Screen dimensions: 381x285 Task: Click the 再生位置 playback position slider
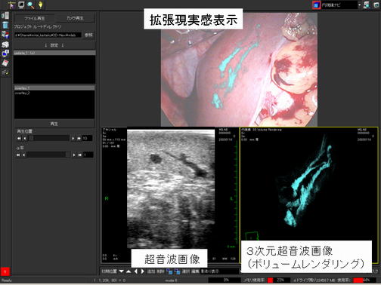point(49,138)
